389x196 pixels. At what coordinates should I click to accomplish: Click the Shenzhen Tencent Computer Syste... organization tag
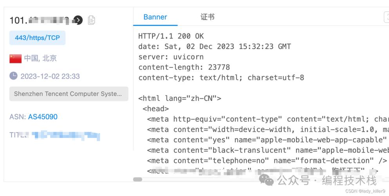point(69,94)
